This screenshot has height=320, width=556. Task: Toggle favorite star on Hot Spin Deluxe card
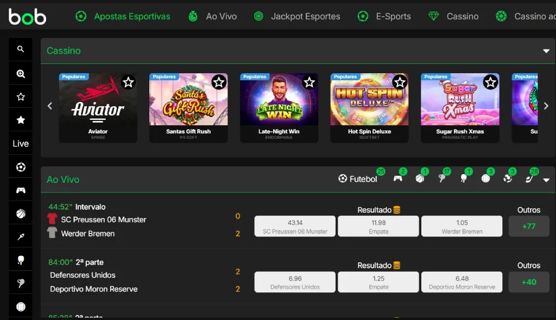[x=400, y=82]
